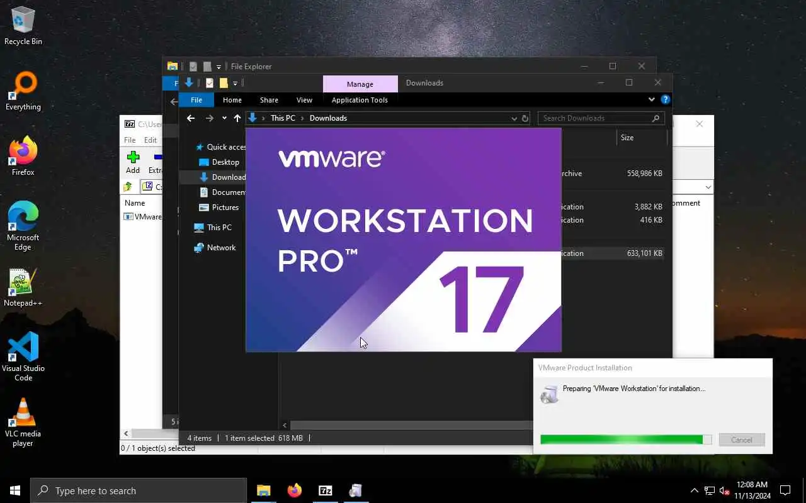Open volume control in system tray

click(x=725, y=490)
